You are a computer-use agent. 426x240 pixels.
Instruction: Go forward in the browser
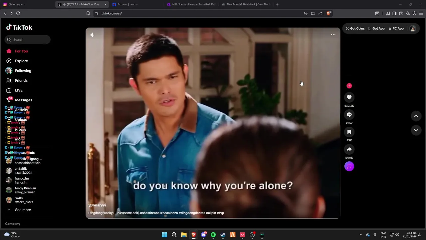pyautogui.click(x=11, y=13)
